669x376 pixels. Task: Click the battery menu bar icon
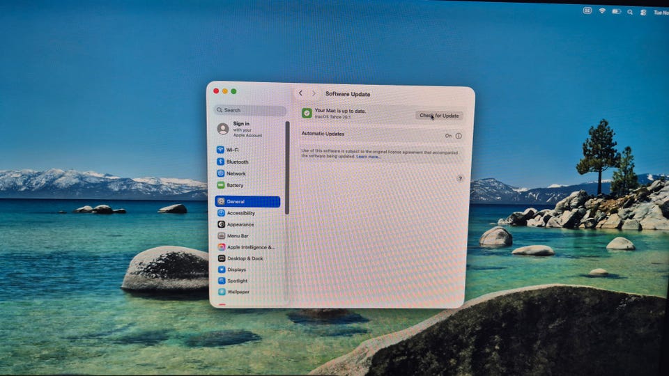tap(616, 12)
